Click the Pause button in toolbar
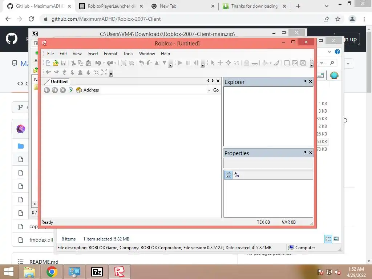 coord(188,63)
